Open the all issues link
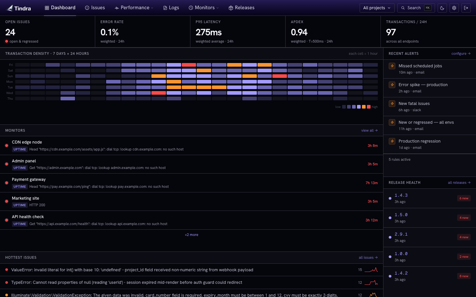 click(x=368, y=257)
